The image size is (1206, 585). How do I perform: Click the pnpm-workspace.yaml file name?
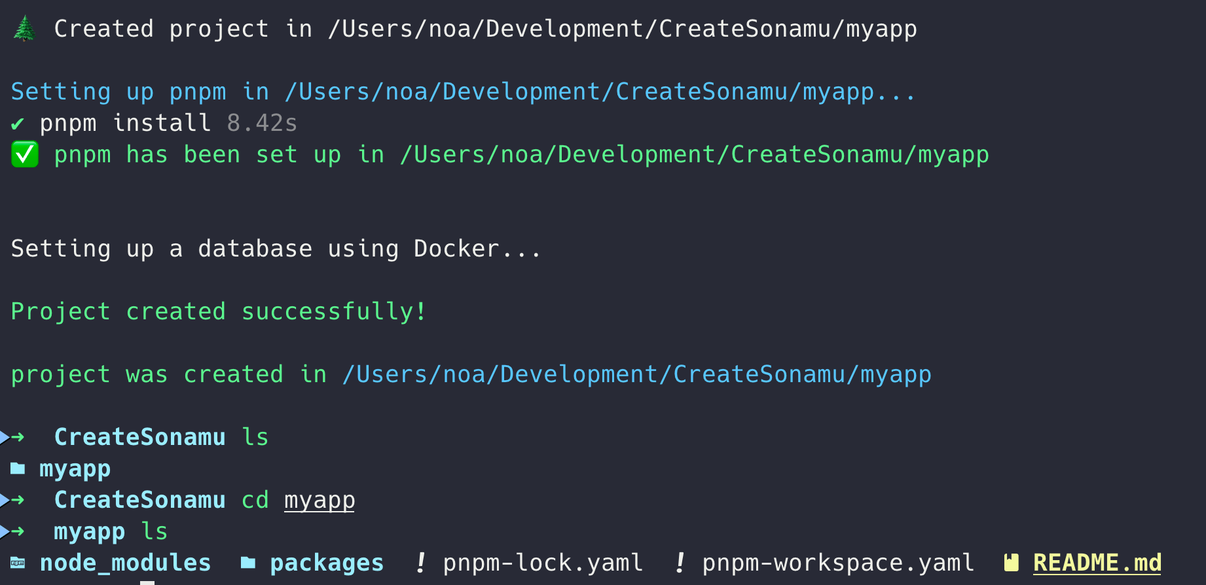pyautogui.click(x=838, y=563)
